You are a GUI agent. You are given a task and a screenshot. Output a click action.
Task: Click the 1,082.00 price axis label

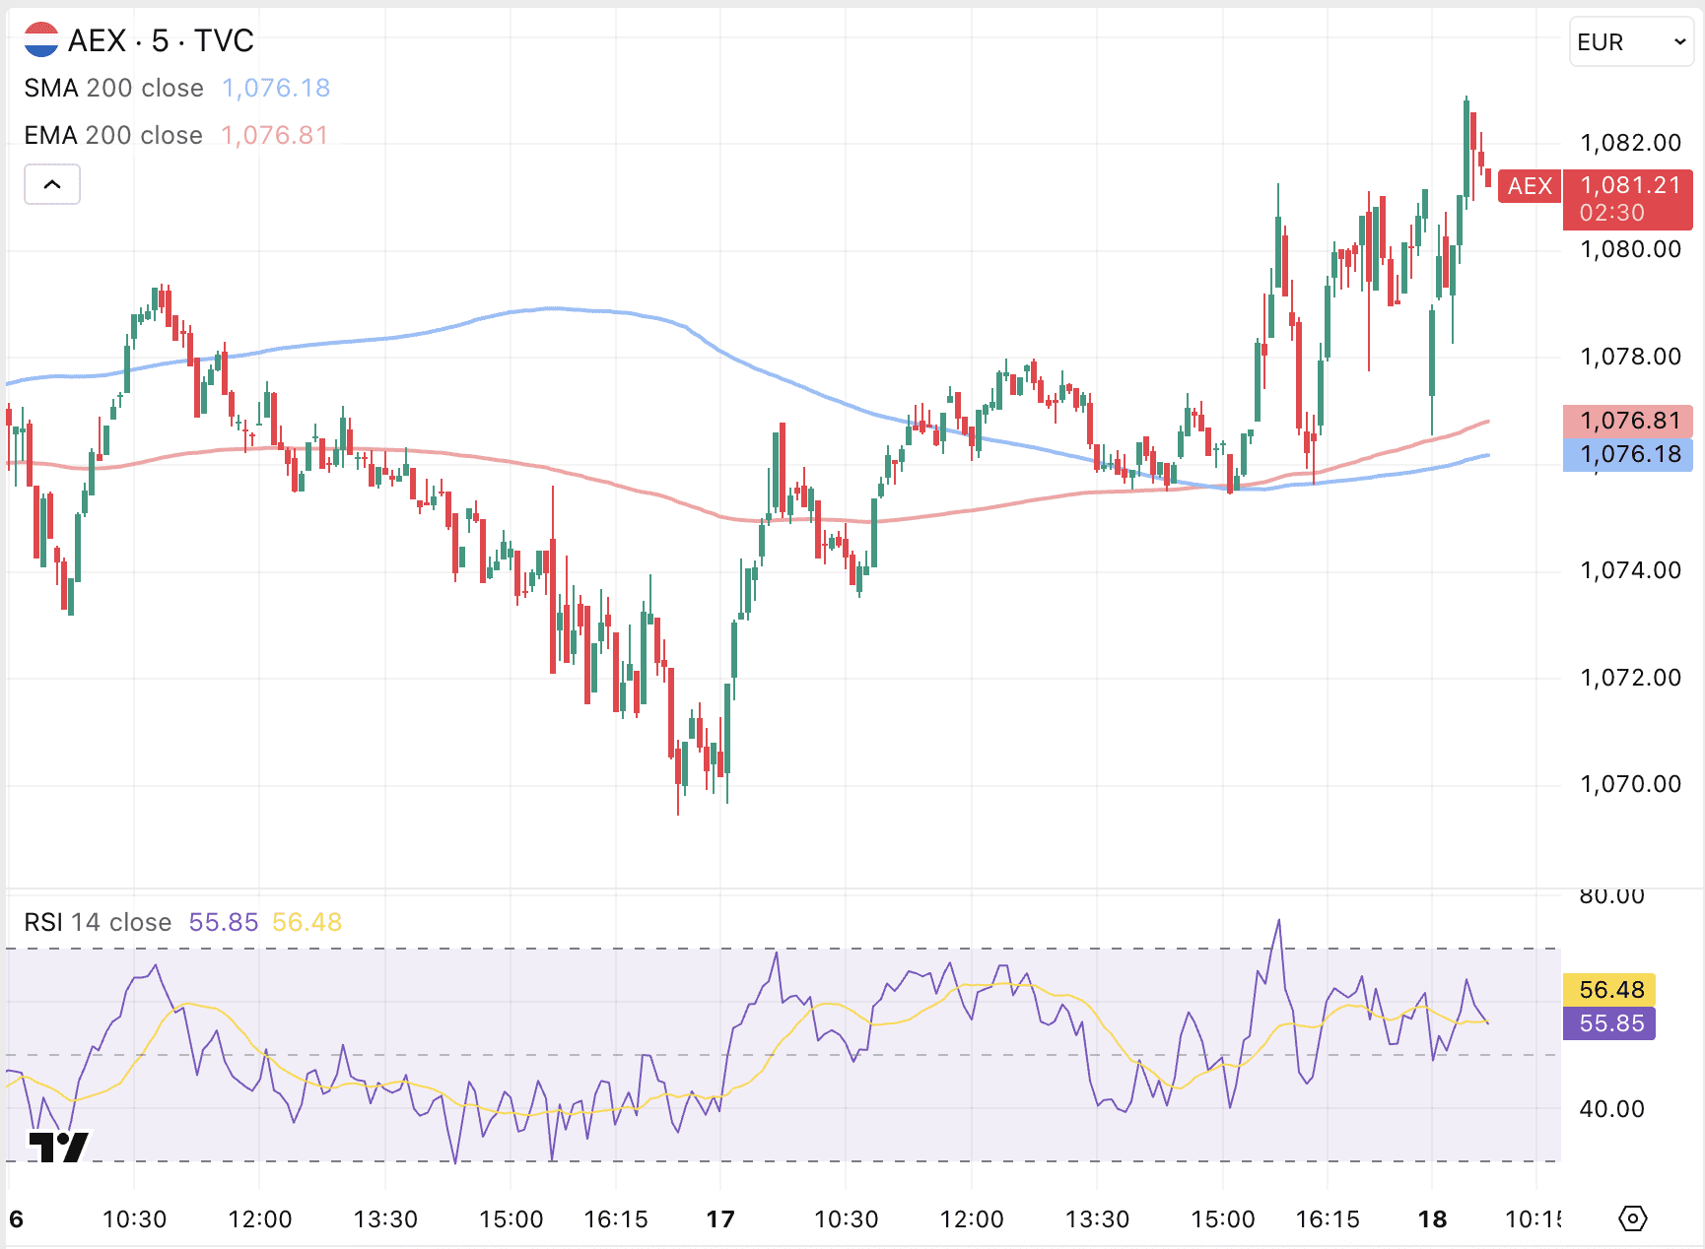pyautogui.click(x=1630, y=143)
